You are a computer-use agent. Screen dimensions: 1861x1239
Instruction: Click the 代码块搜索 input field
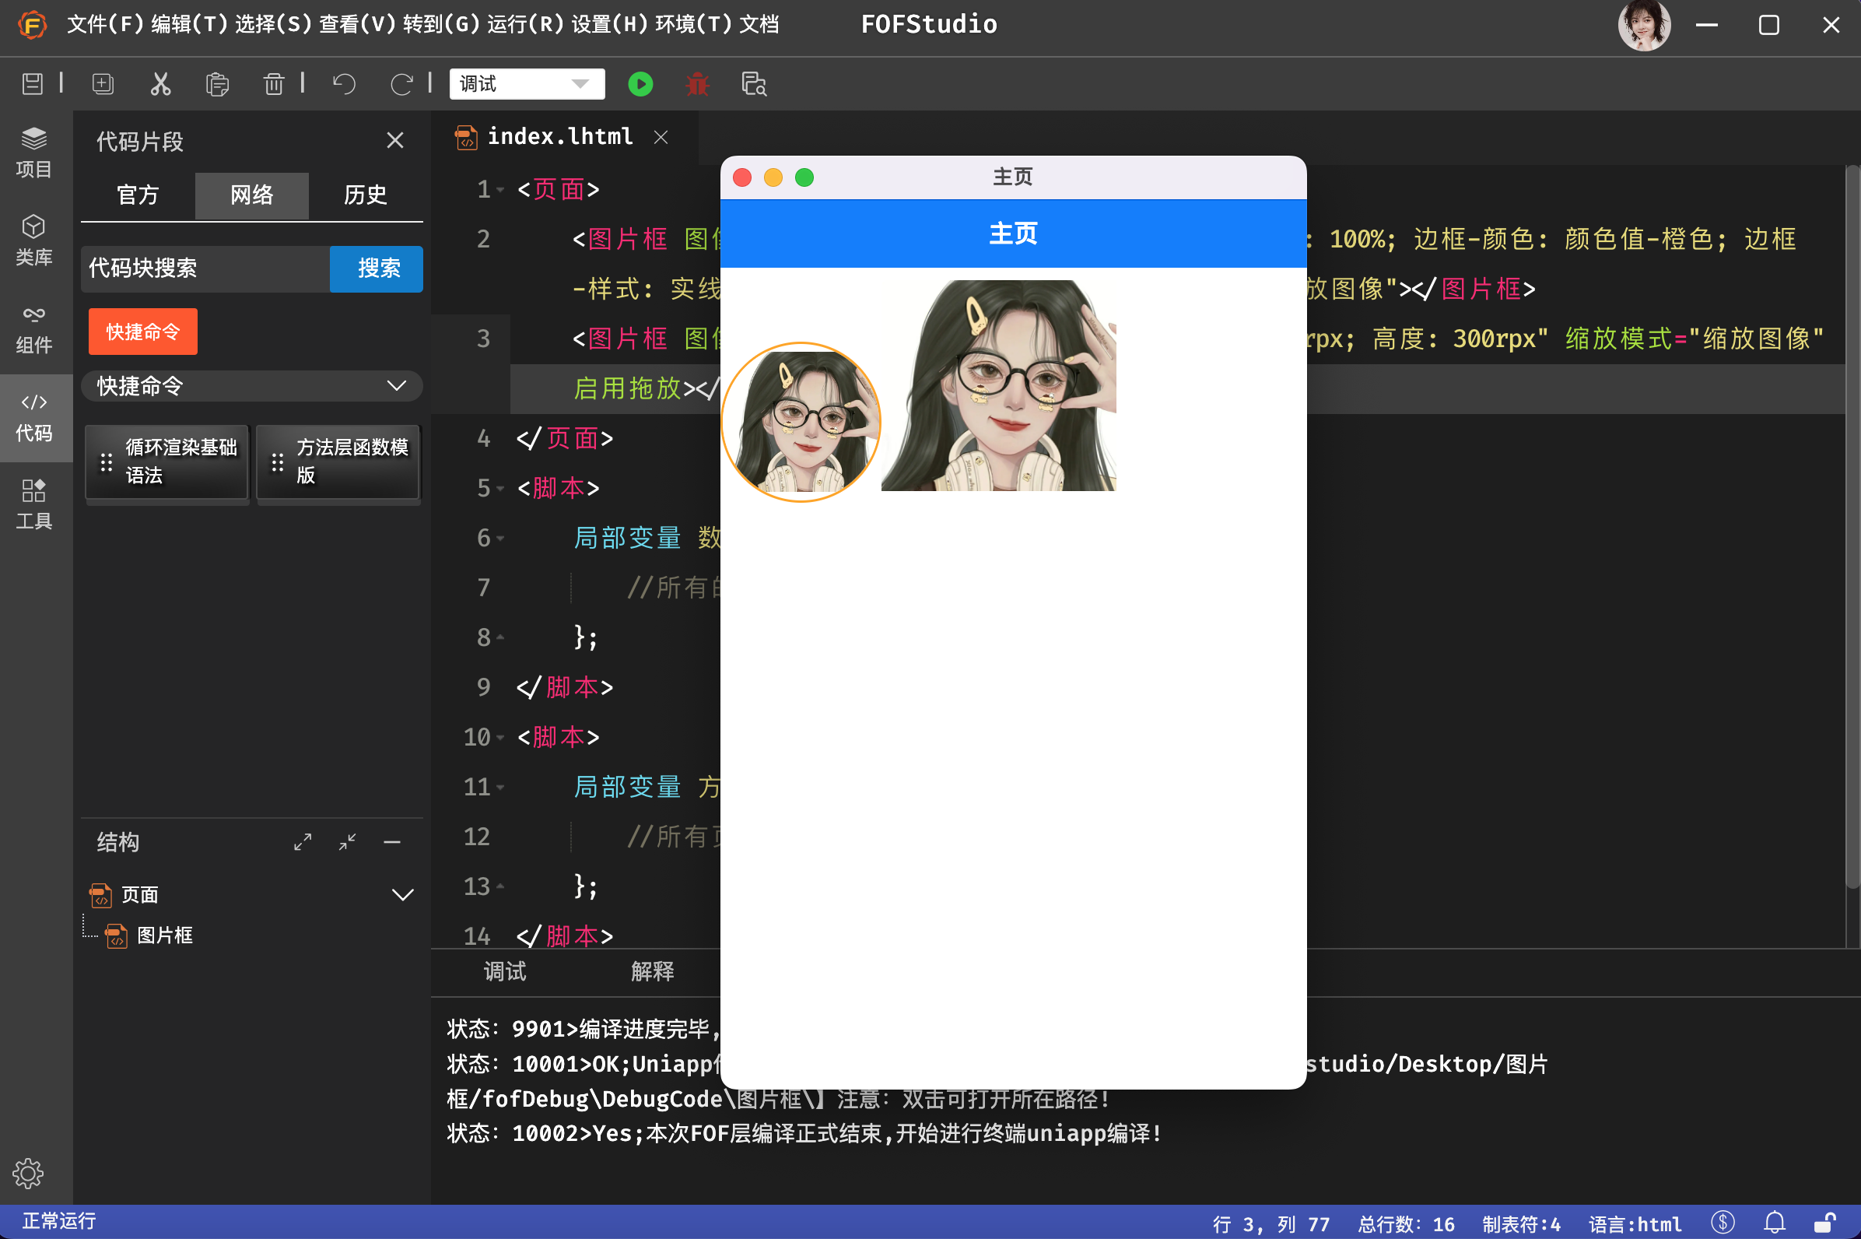[x=205, y=269]
